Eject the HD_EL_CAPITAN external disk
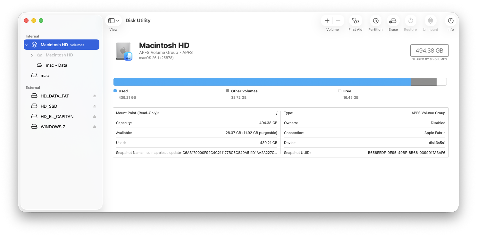This screenshot has width=477, height=236. (x=95, y=116)
